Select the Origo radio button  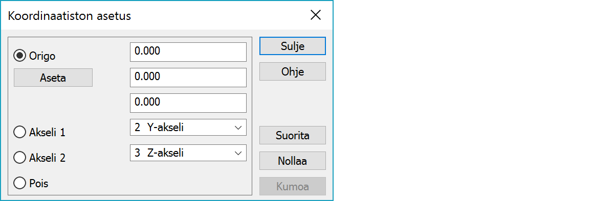point(20,56)
